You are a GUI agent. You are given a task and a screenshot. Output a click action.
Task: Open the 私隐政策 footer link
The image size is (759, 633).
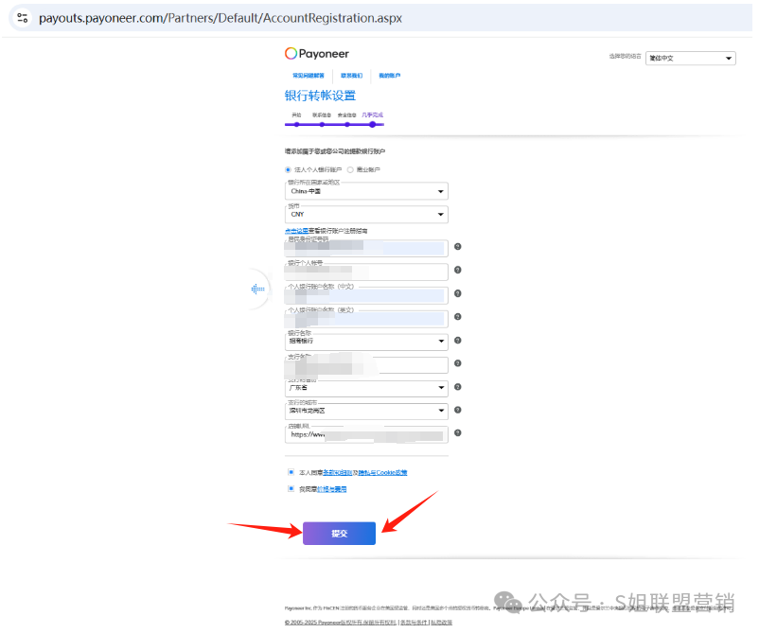coord(441,623)
